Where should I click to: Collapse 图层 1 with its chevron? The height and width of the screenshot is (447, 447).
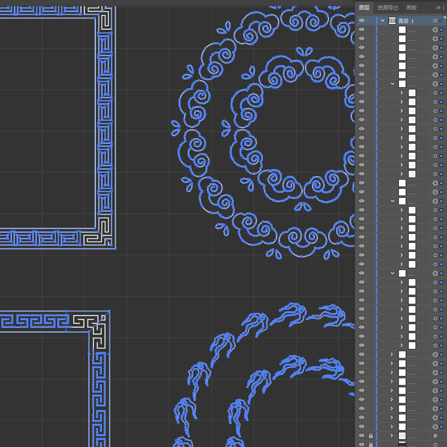pos(383,20)
